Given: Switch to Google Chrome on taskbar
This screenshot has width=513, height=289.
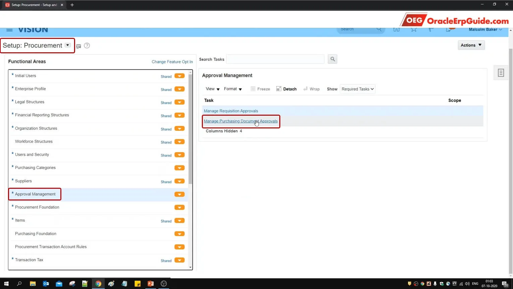Looking at the screenshot, I should point(98,284).
